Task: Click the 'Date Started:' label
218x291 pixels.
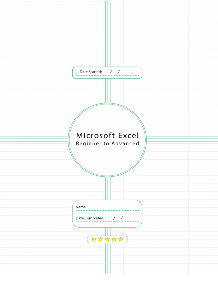Action: pyautogui.click(x=91, y=72)
